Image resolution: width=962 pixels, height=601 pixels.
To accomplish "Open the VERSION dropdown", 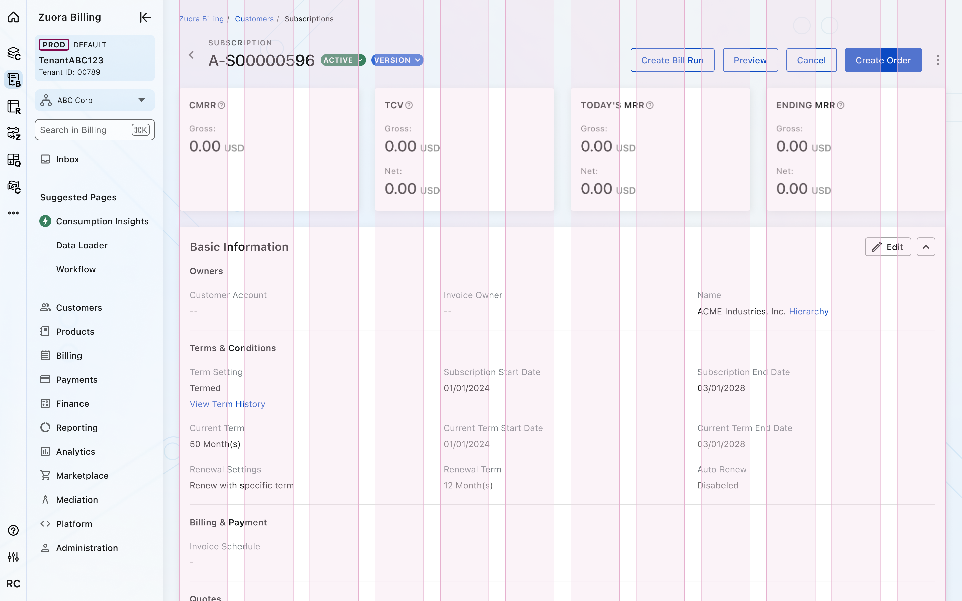I will (x=397, y=60).
